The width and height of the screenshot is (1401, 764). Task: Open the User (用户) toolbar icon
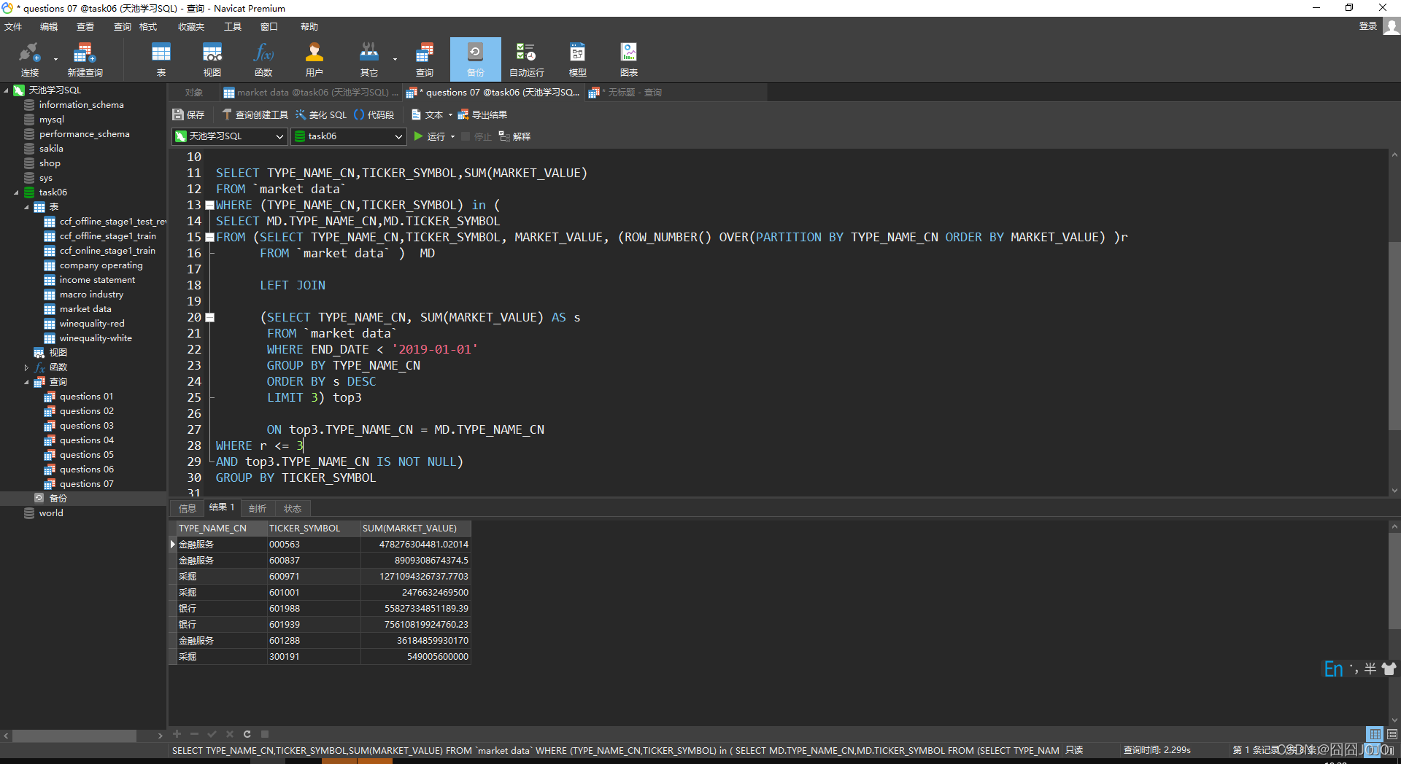[314, 59]
